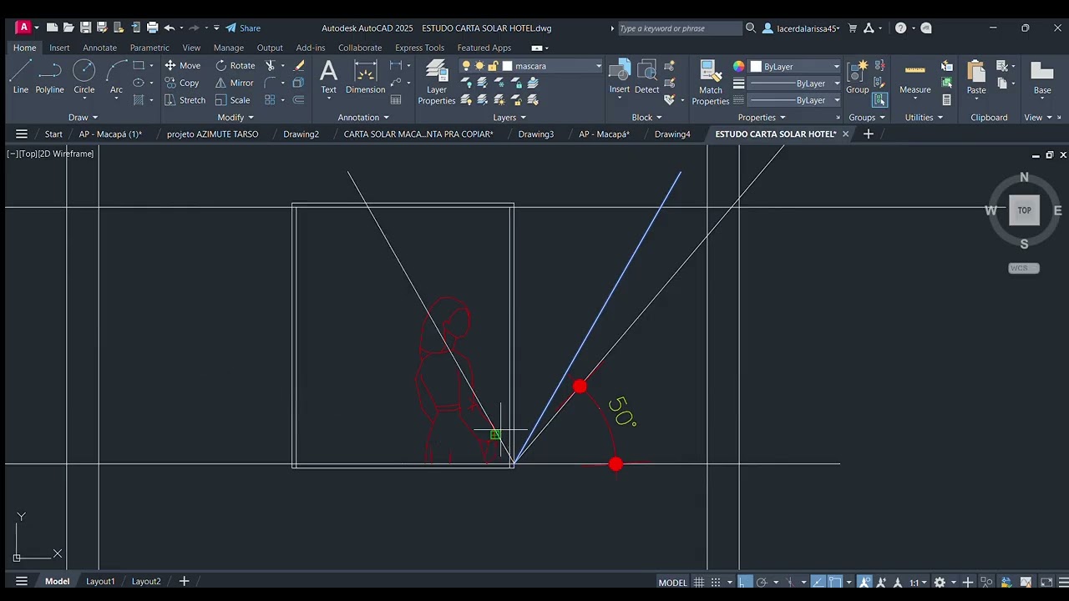Toggle group selection mode icon
Screen dimensions: 1069x601
(x=879, y=99)
